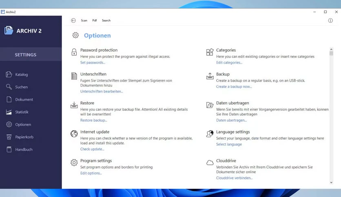Click the back arrow icon in toolbar

[x=73, y=20]
